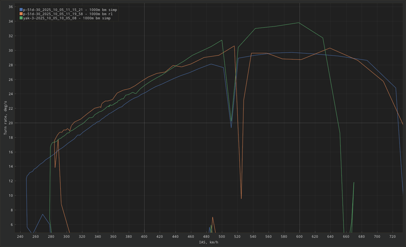
Task: Toggle the yak-3 1000m bm simp legend label
Action: click(x=67, y=18)
